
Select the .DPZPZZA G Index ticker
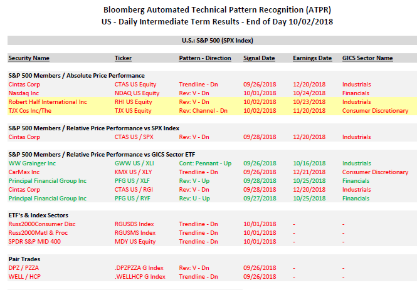pyautogui.click(x=139, y=268)
